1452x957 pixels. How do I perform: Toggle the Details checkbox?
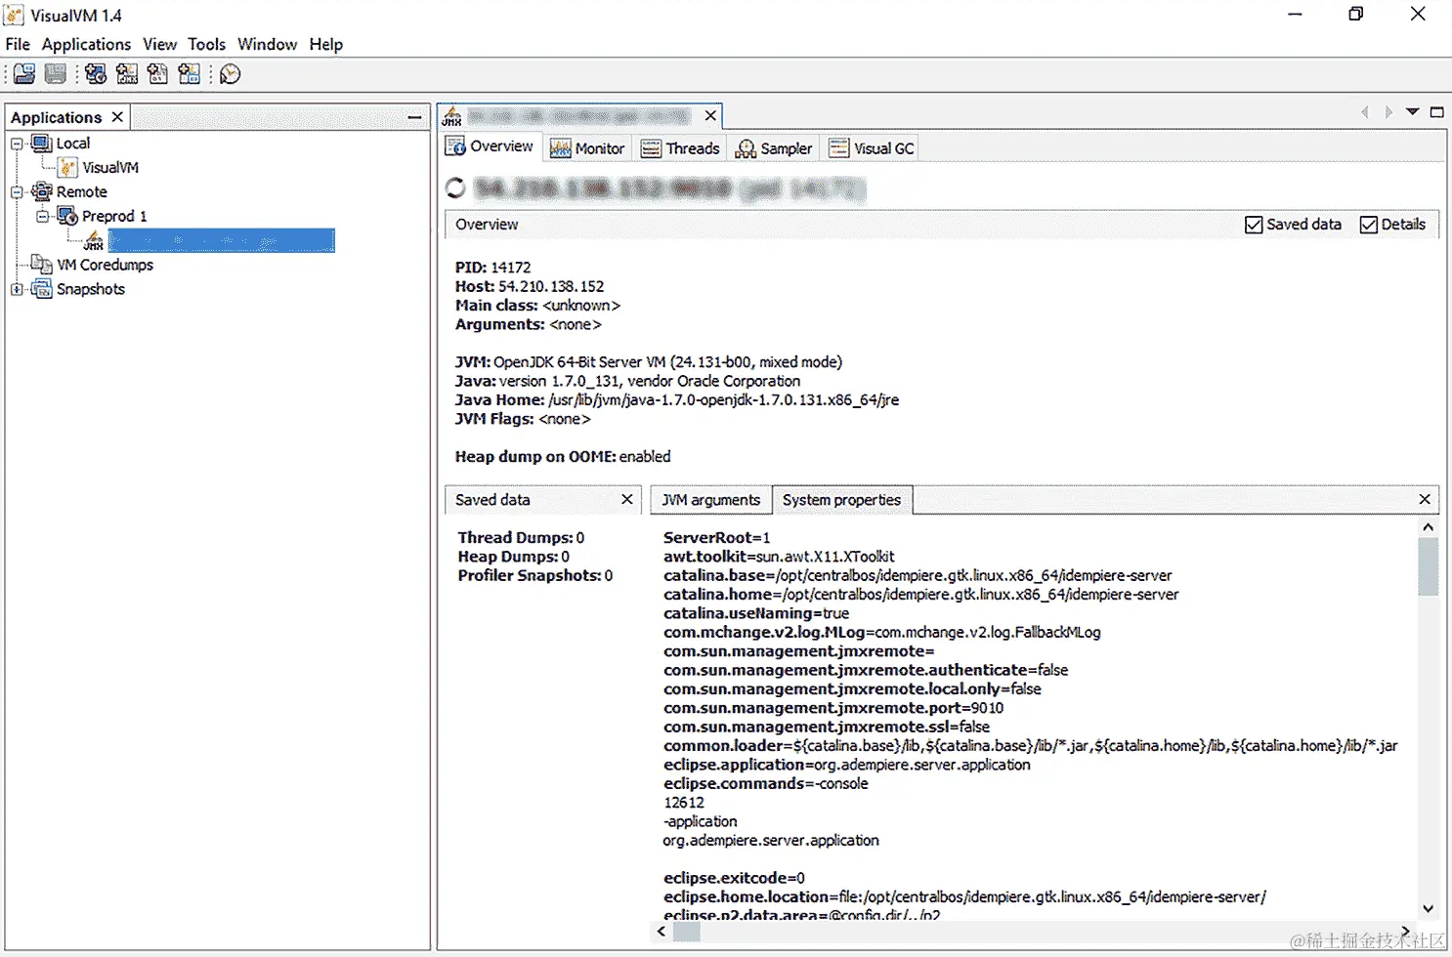[x=1369, y=225]
